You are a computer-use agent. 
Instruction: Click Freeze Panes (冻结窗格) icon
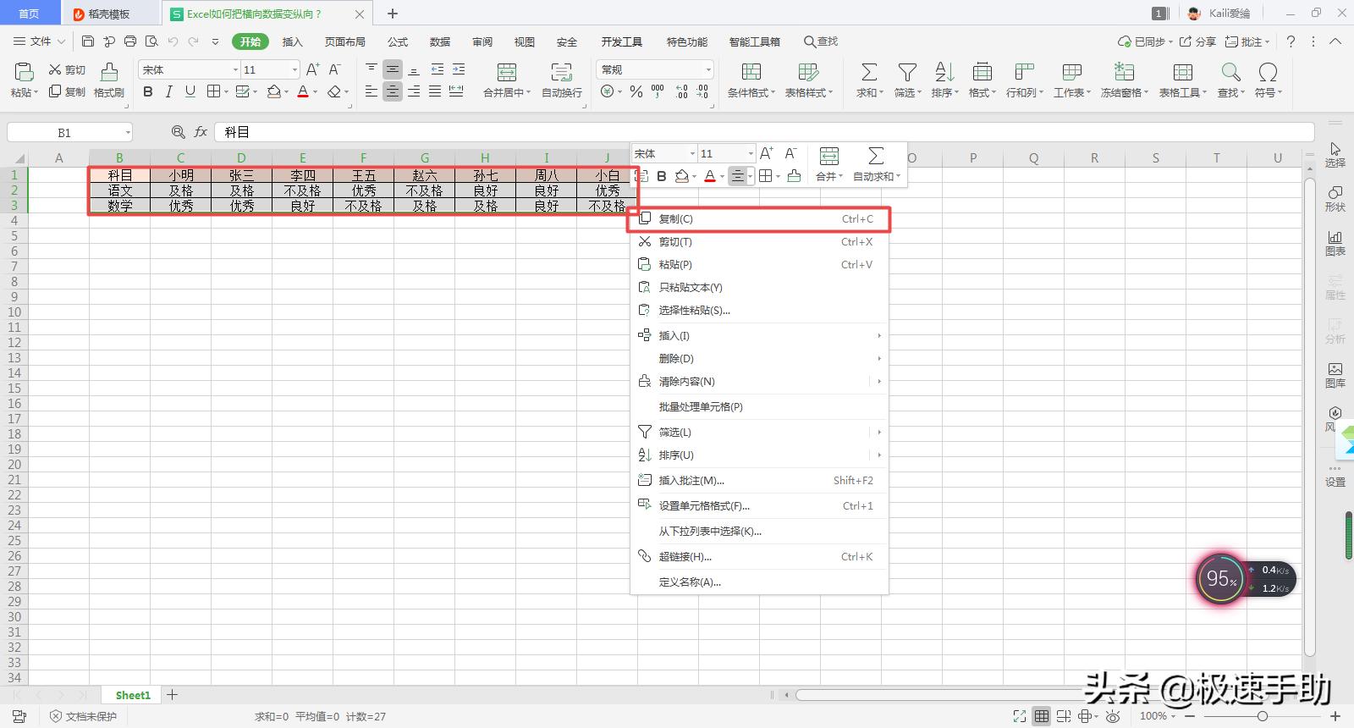(x=1124, y=73)
